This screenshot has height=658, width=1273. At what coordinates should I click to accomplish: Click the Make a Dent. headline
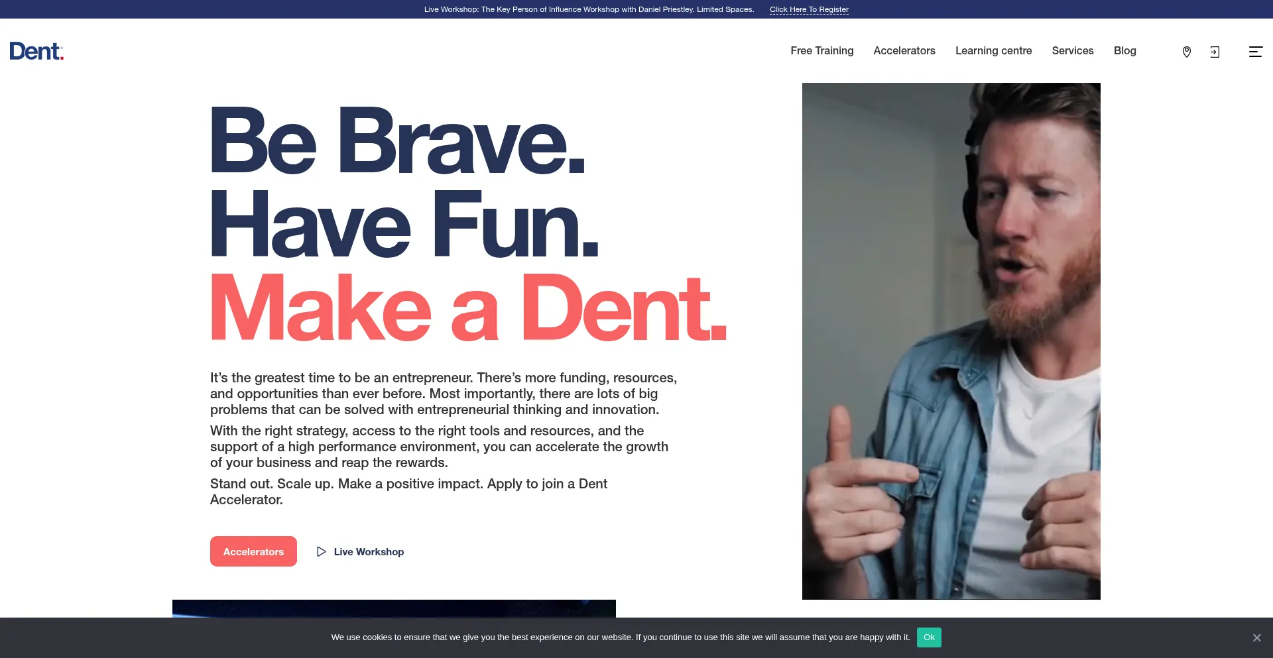469,308
